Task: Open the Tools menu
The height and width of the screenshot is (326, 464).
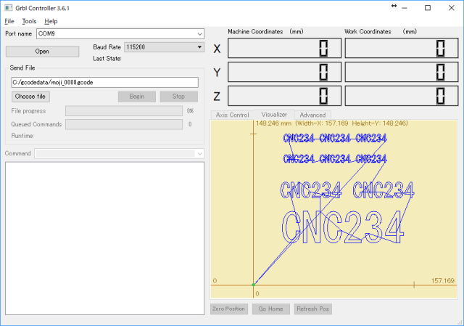Action: click(x=29, y=21)
